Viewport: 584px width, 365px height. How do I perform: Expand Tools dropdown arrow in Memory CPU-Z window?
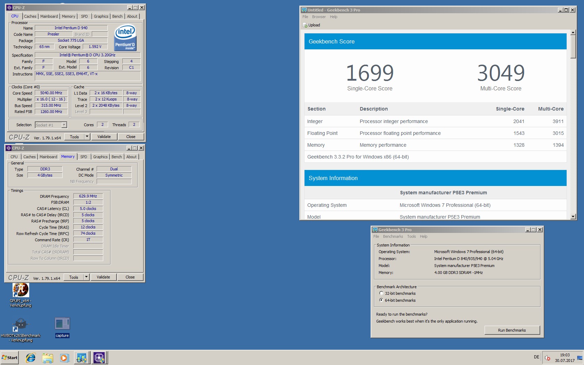pyautogui.click(x=86, y=277)
